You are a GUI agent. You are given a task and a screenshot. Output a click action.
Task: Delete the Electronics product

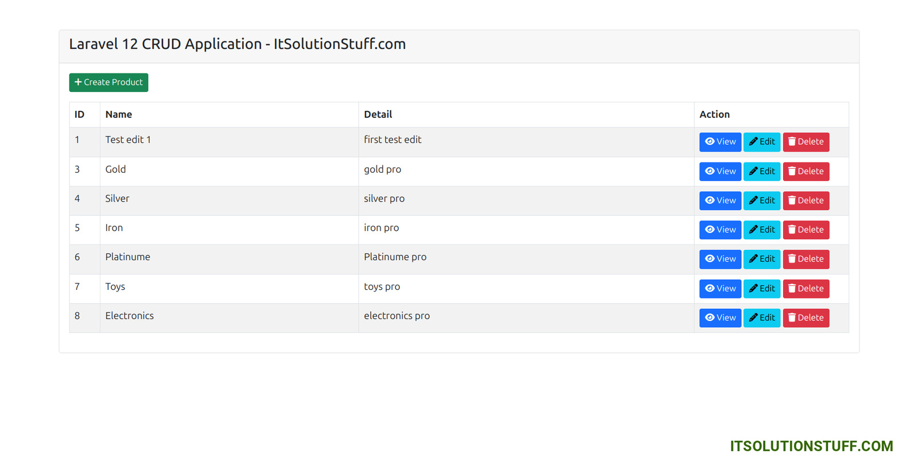[x=806, y=317]
